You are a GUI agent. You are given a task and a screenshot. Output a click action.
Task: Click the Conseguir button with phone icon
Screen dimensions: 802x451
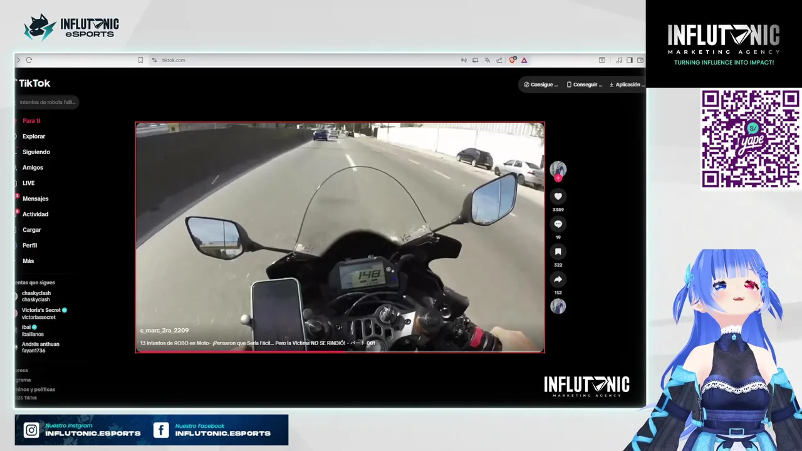584,85
